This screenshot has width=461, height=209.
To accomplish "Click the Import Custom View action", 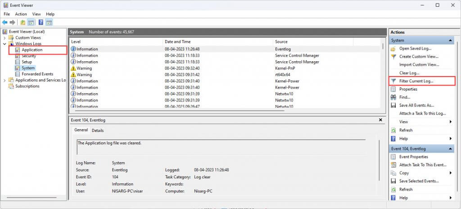I will 419,64.
